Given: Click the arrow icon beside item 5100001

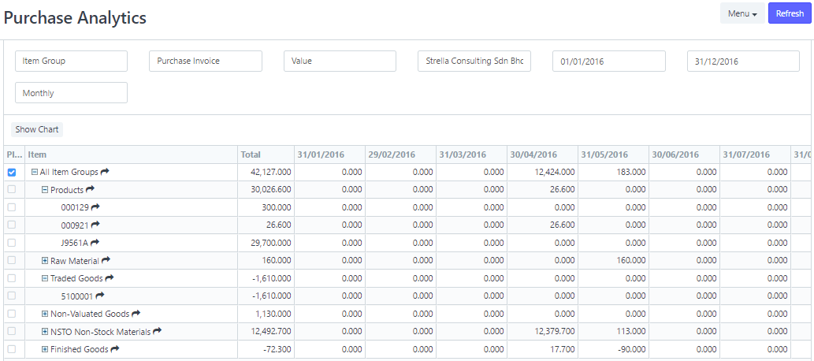Looking at the screenshot, I should [100, 296].
